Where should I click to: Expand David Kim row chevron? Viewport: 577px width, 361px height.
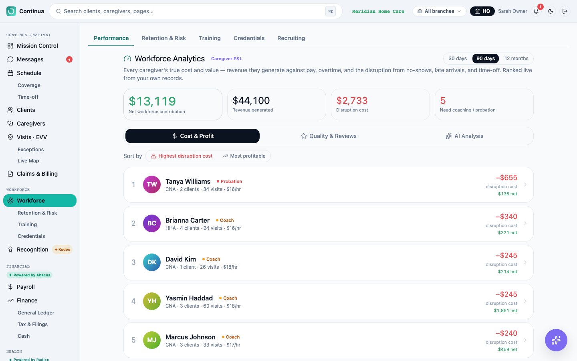coord(525,262)
